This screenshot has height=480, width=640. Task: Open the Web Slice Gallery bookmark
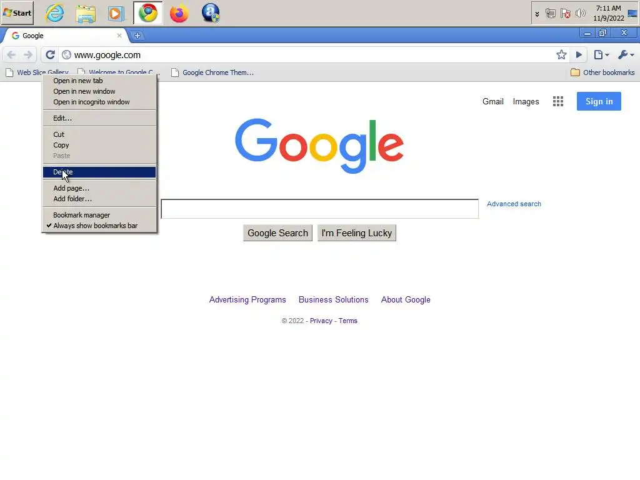coord(37,72)
